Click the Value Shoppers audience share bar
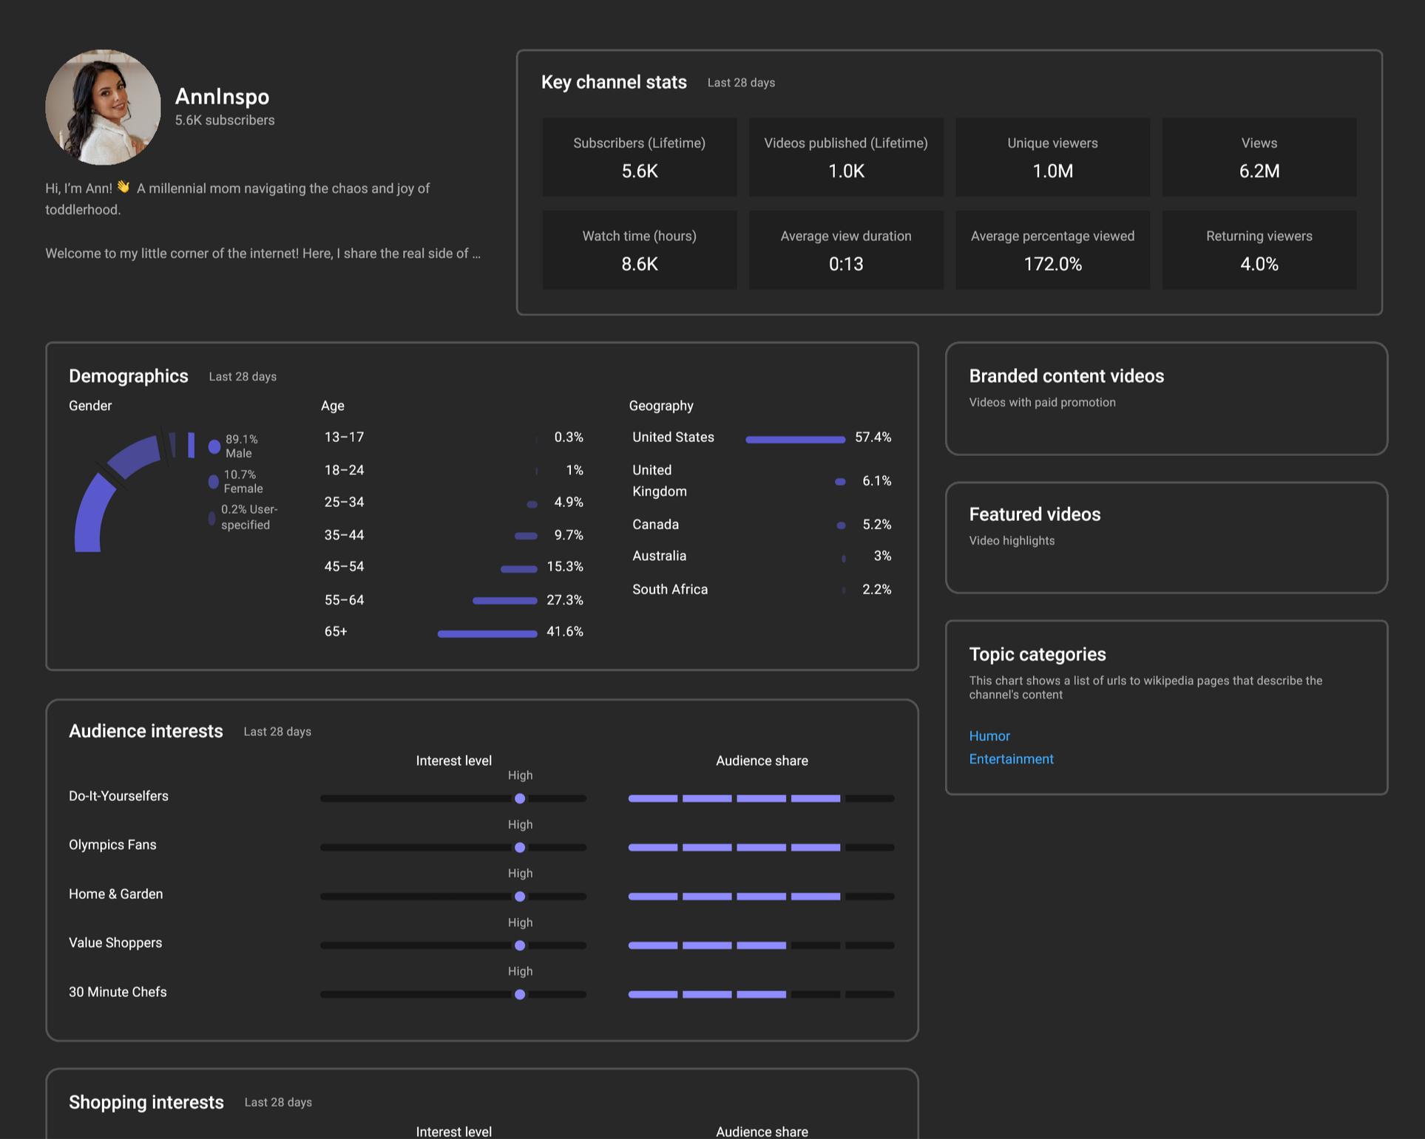Screen dimensions: 1425x1139 click(762, 945)
